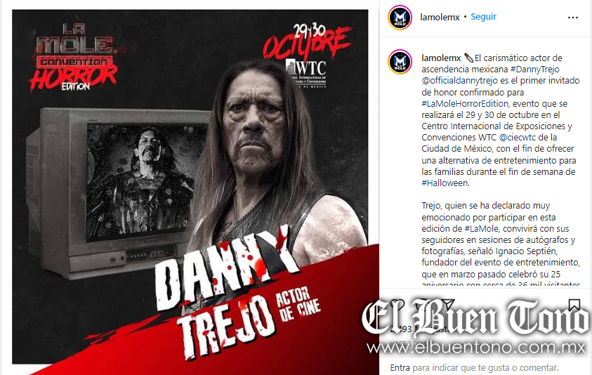Log in via the Entra link
This screenshot has height=375, width=592.
tap(400, 368)
